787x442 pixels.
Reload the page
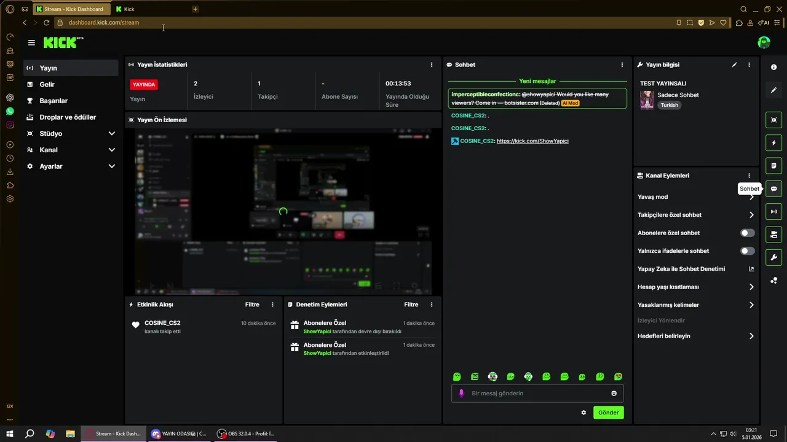[46, 23]
